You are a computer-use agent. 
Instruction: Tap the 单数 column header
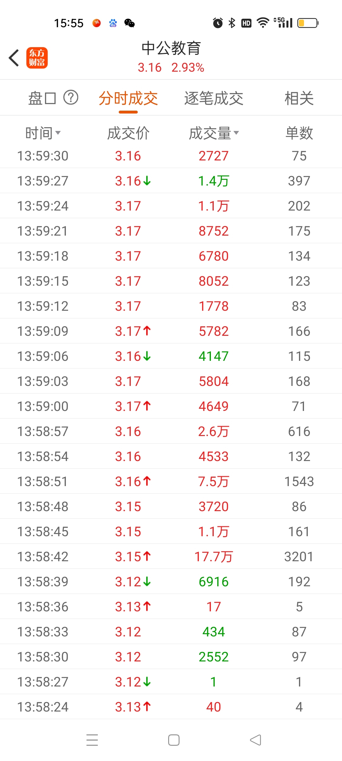point(299,133)
